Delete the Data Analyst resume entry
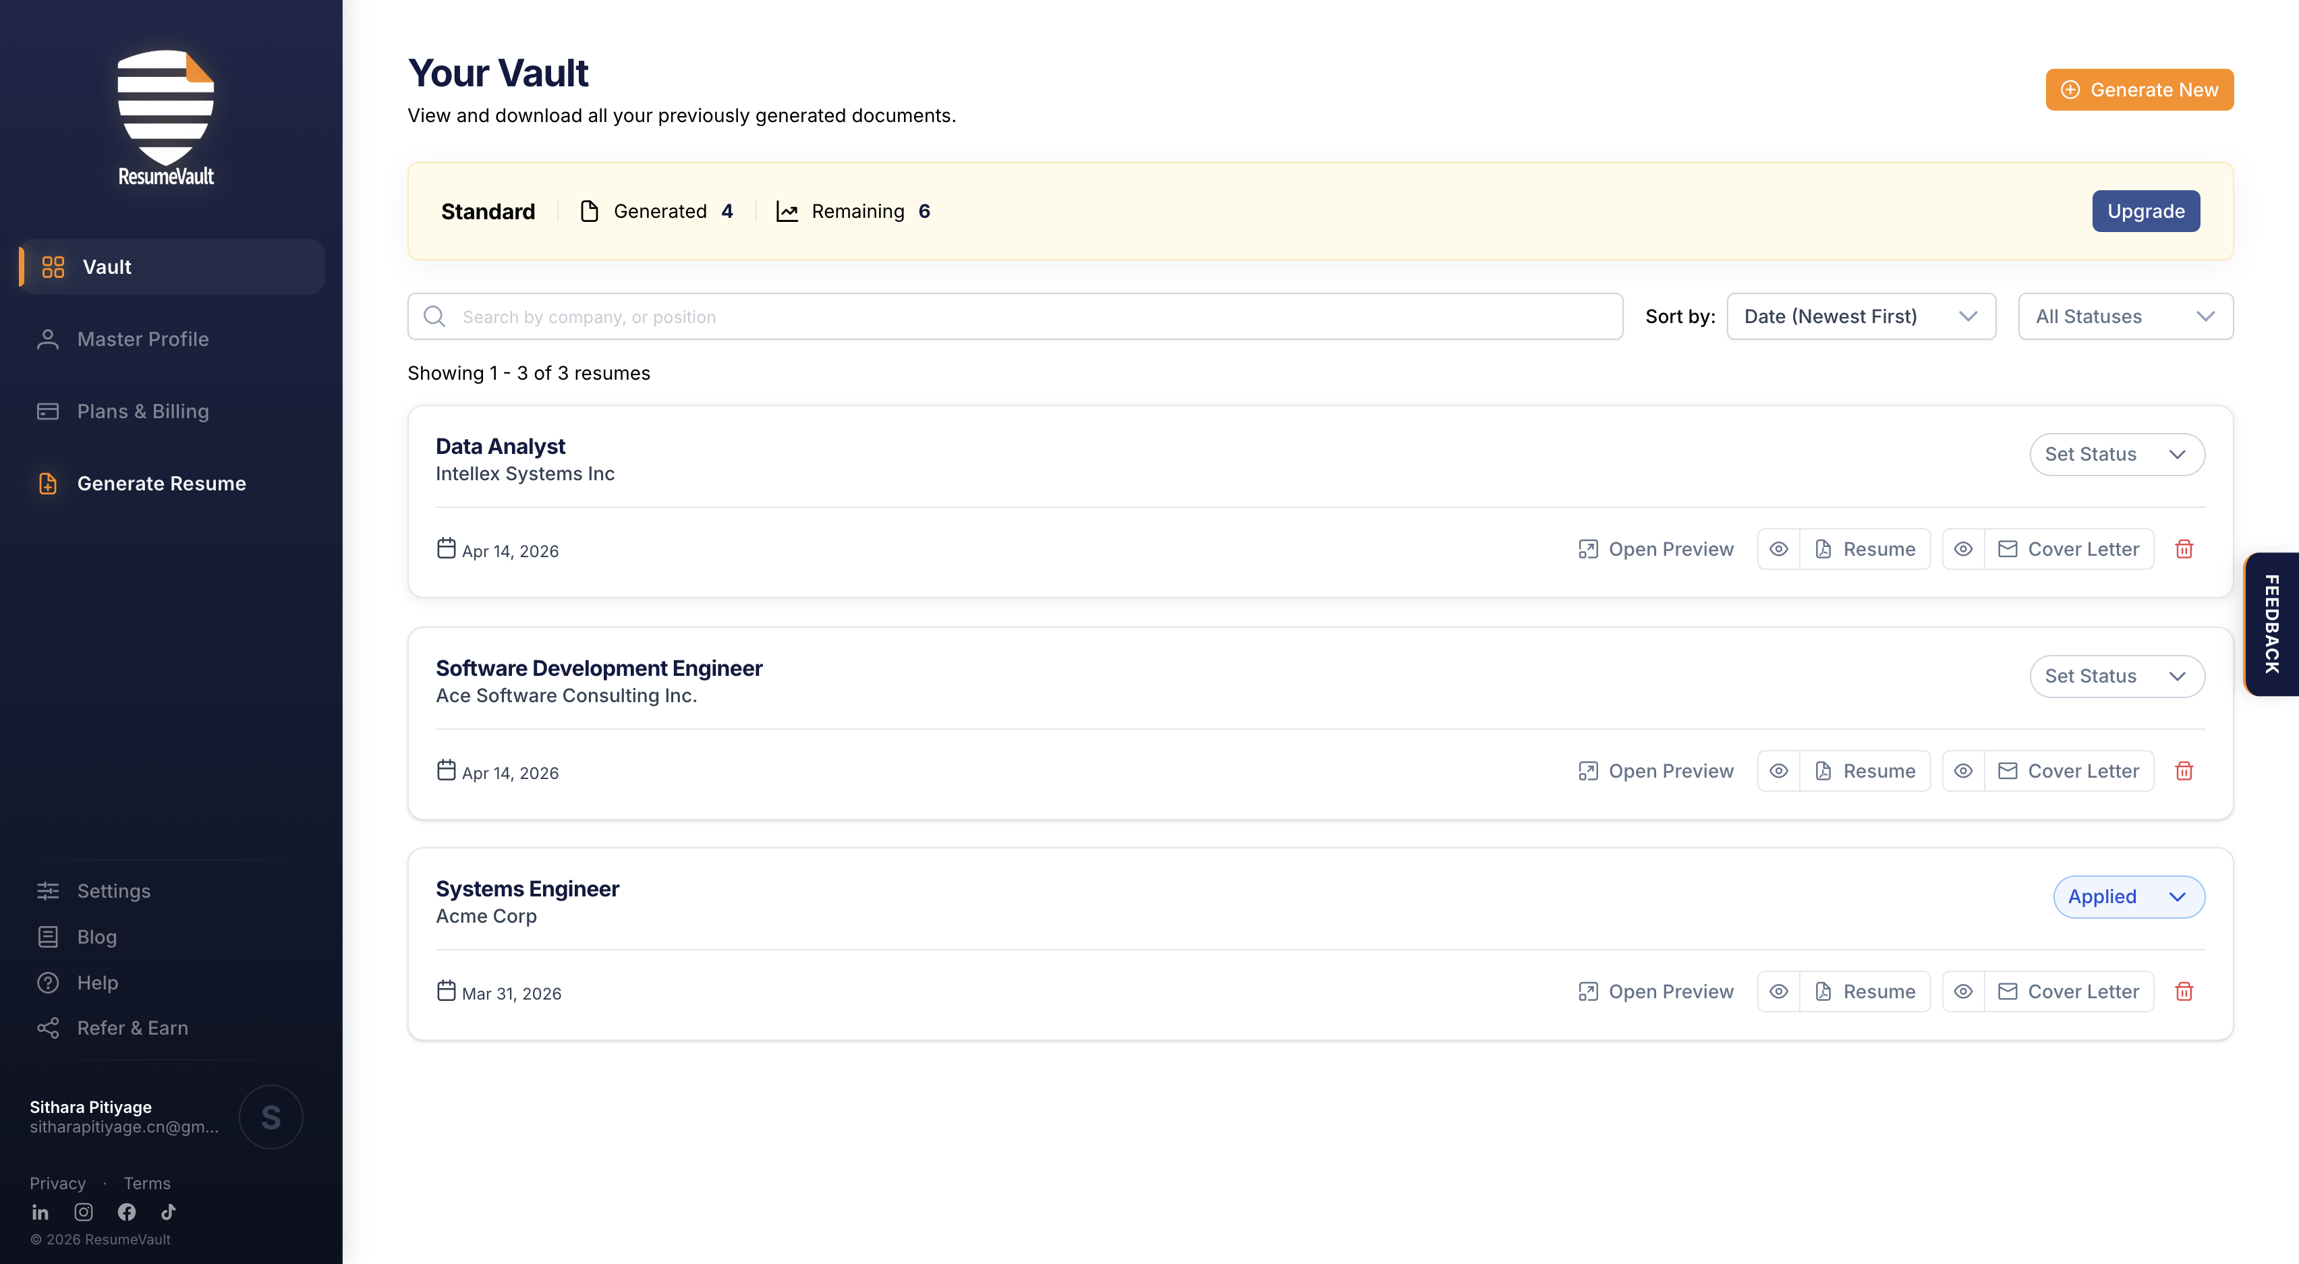Viewport: 2299px width, 1264px height. (2184, 549)
